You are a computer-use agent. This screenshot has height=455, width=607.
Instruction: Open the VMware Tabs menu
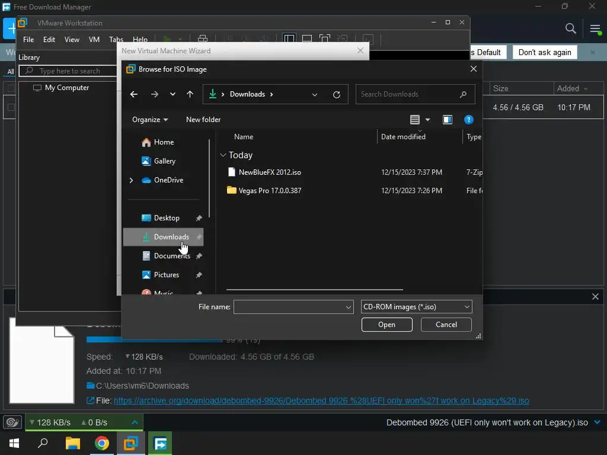[x=116, y=40]
